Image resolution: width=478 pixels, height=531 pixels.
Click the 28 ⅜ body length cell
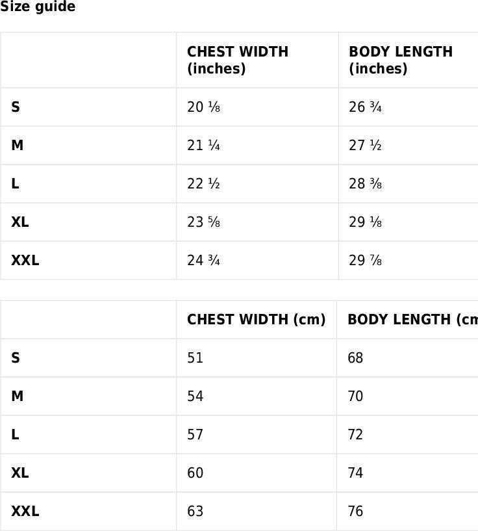(409, 184)
